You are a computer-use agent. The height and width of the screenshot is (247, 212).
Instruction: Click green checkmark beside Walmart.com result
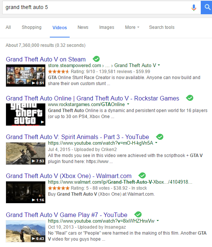coord(142,175)
